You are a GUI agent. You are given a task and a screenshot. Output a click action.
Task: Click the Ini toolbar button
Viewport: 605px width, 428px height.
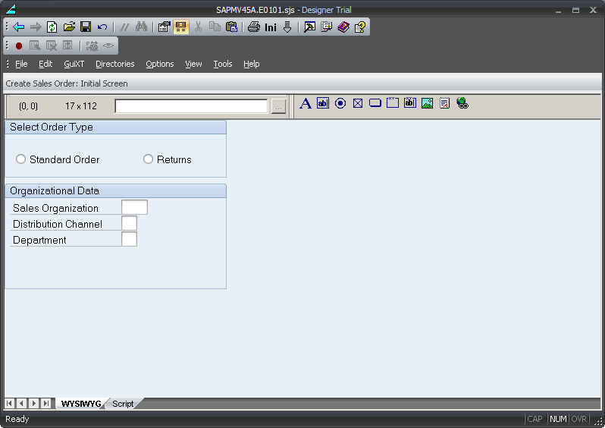pyautogui.click(x=271, y=27)
